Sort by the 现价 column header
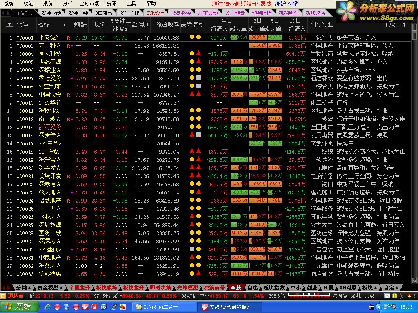 [x=100, y=24]
